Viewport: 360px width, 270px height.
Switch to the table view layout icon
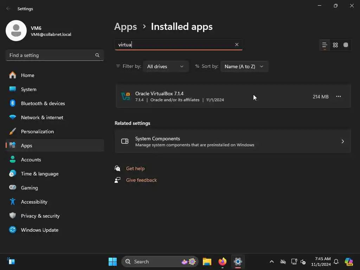click(x=346, y=45)
